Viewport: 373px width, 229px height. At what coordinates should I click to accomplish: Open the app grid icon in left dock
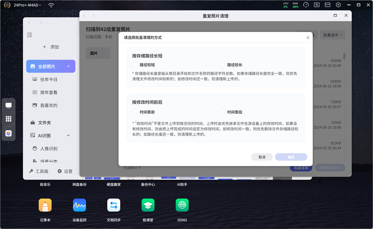tap(8, 119)
